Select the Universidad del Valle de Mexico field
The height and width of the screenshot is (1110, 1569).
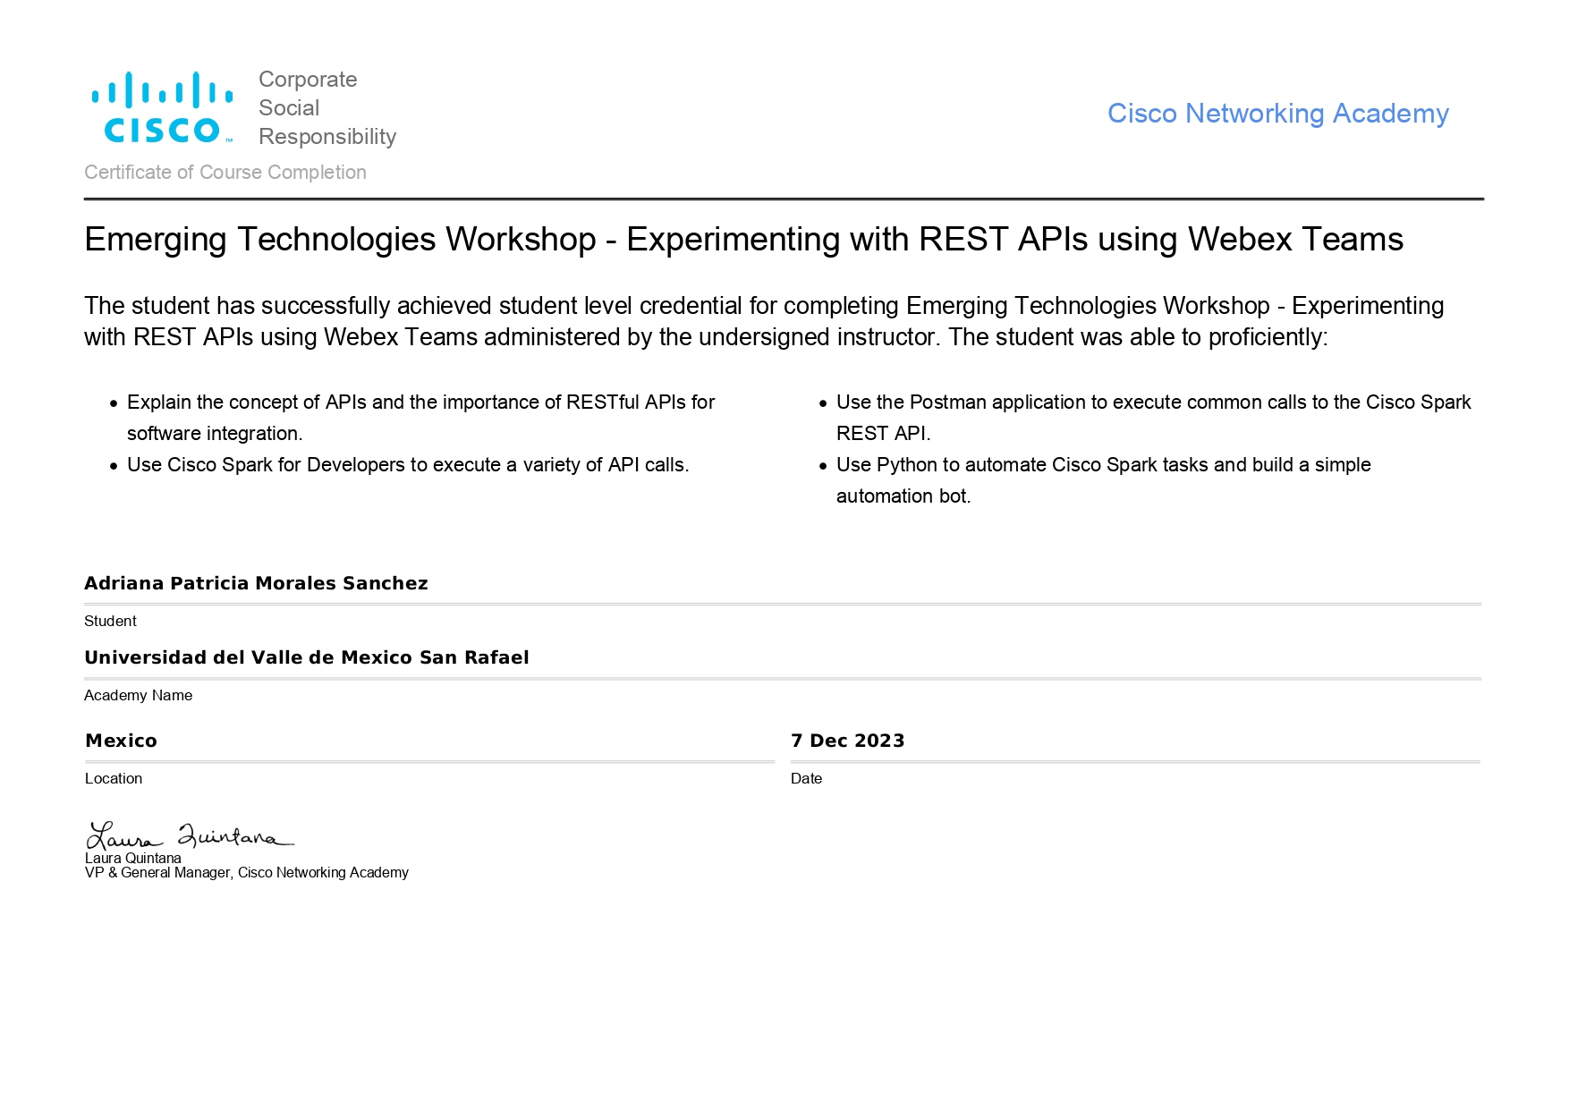[306, 657]
